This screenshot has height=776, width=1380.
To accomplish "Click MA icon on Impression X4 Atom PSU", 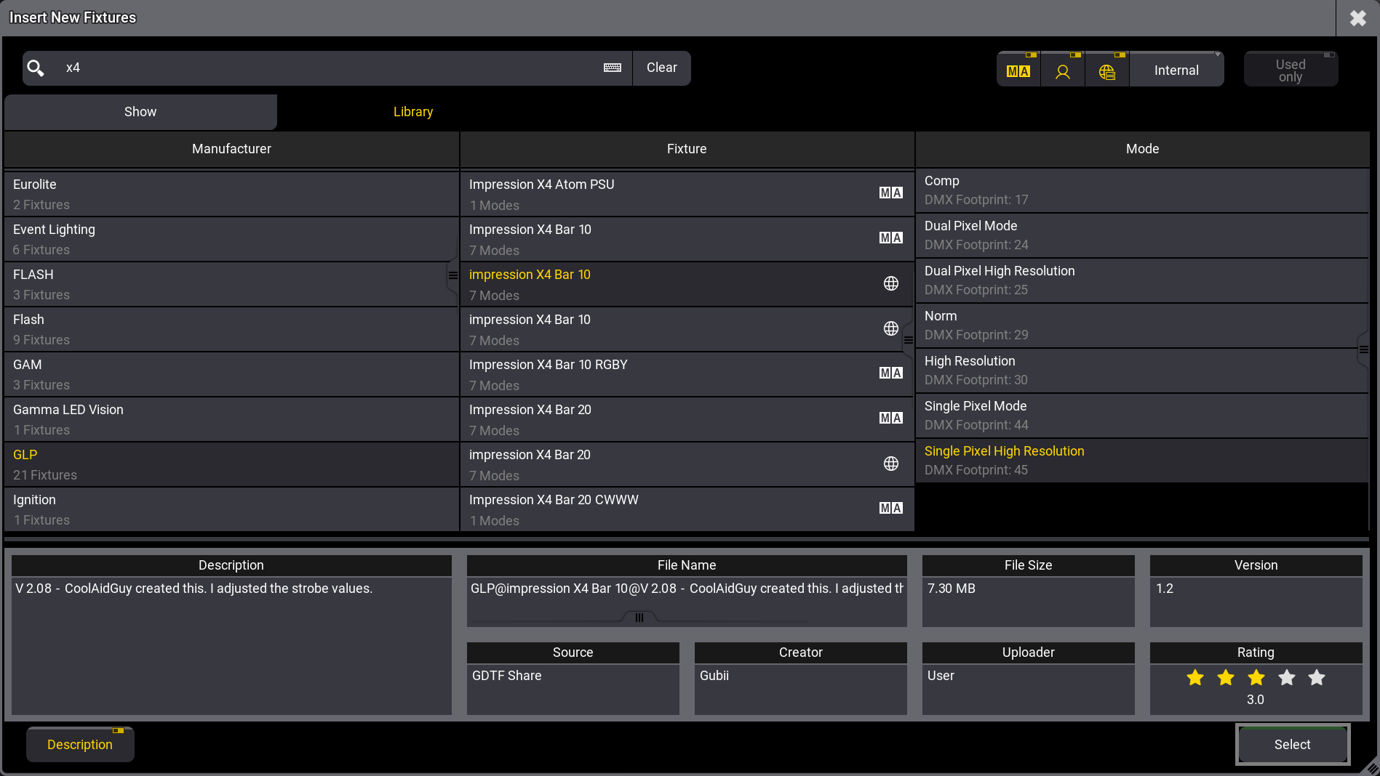I will pos(890,193).
